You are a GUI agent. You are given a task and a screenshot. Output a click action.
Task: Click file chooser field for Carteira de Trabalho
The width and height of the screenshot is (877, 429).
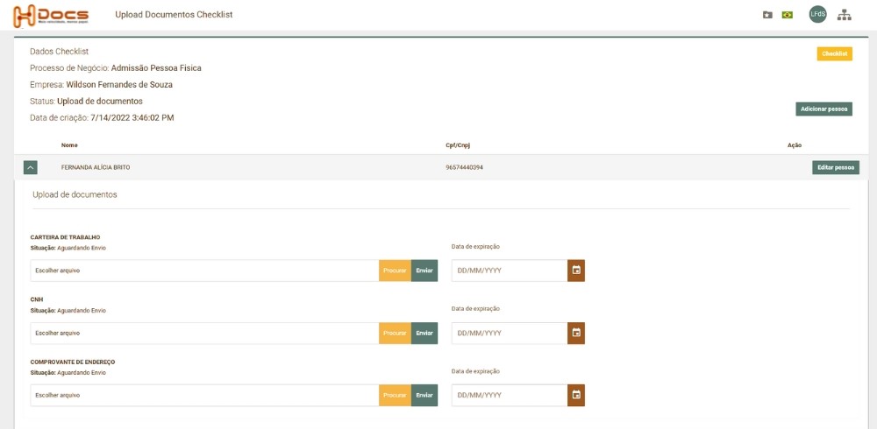click(x=204, y=271)
